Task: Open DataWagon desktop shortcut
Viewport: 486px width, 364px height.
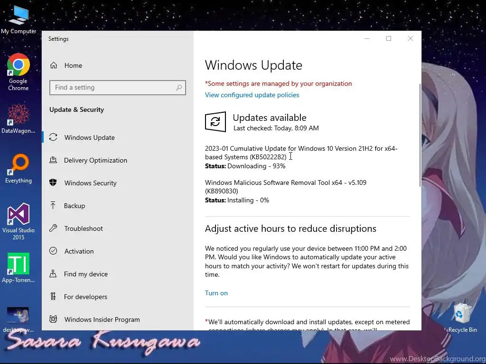Action: click(19, 119)
